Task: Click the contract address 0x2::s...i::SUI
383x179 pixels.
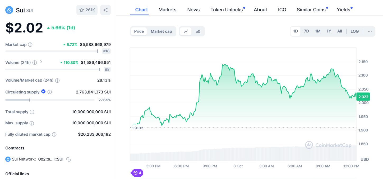Action: point(51,159)
